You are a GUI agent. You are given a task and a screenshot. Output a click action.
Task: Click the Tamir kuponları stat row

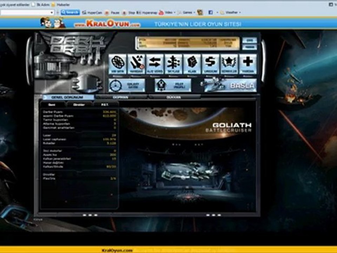coord(80,120)
